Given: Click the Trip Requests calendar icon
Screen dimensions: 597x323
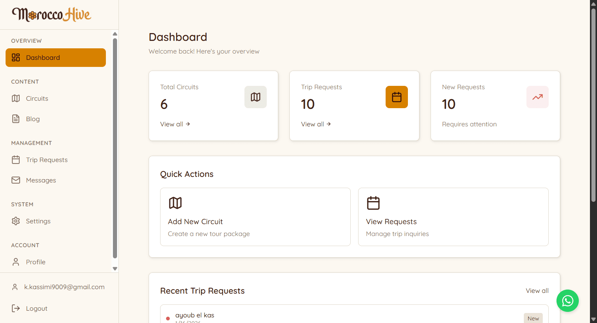Looking at the screenshot, I should tap(396, 97).
